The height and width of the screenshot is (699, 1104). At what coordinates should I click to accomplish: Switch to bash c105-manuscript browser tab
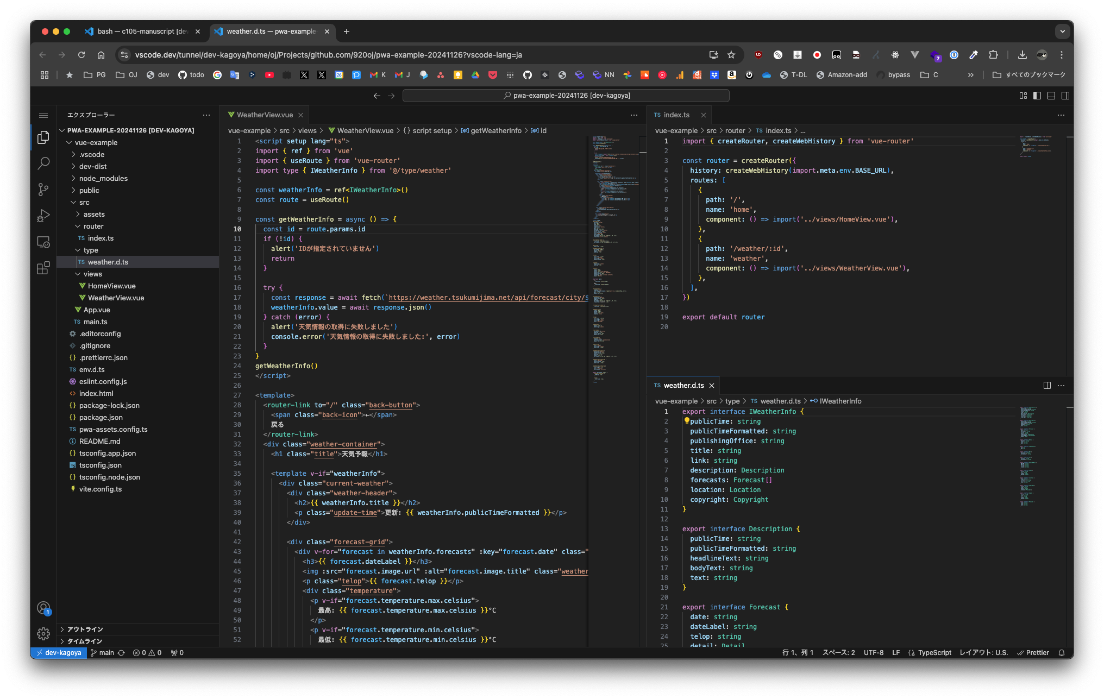(142, 32)
